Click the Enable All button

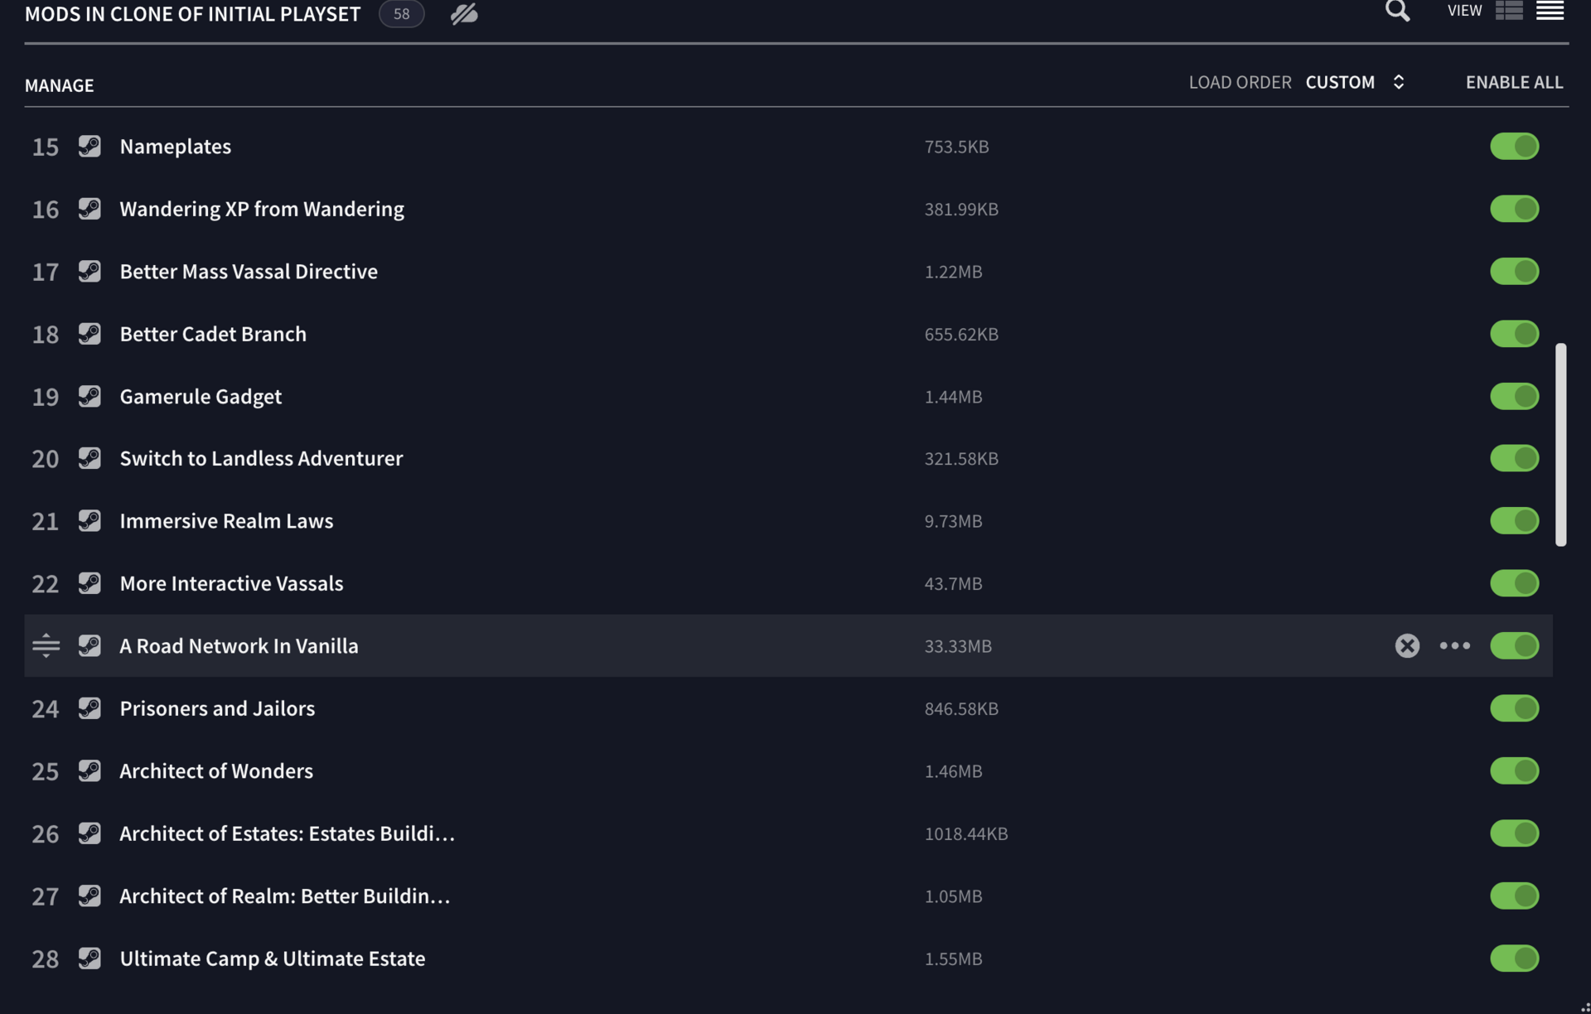pyautogui.click(x=1514, y=82)
